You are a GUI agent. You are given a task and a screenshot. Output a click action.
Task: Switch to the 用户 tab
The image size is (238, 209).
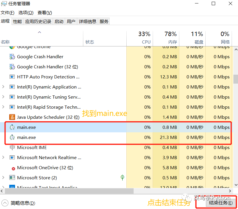tap(71, 22)
